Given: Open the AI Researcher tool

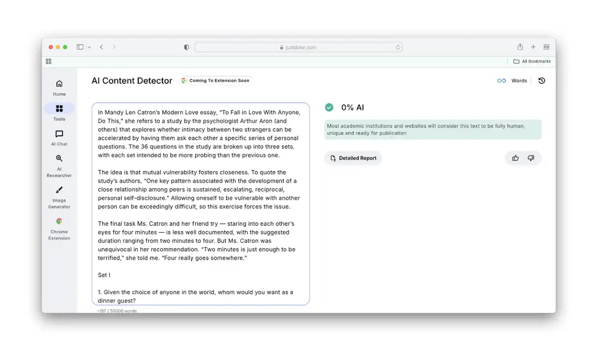Looking at the screenshot, I should click(x=59, y=166).
